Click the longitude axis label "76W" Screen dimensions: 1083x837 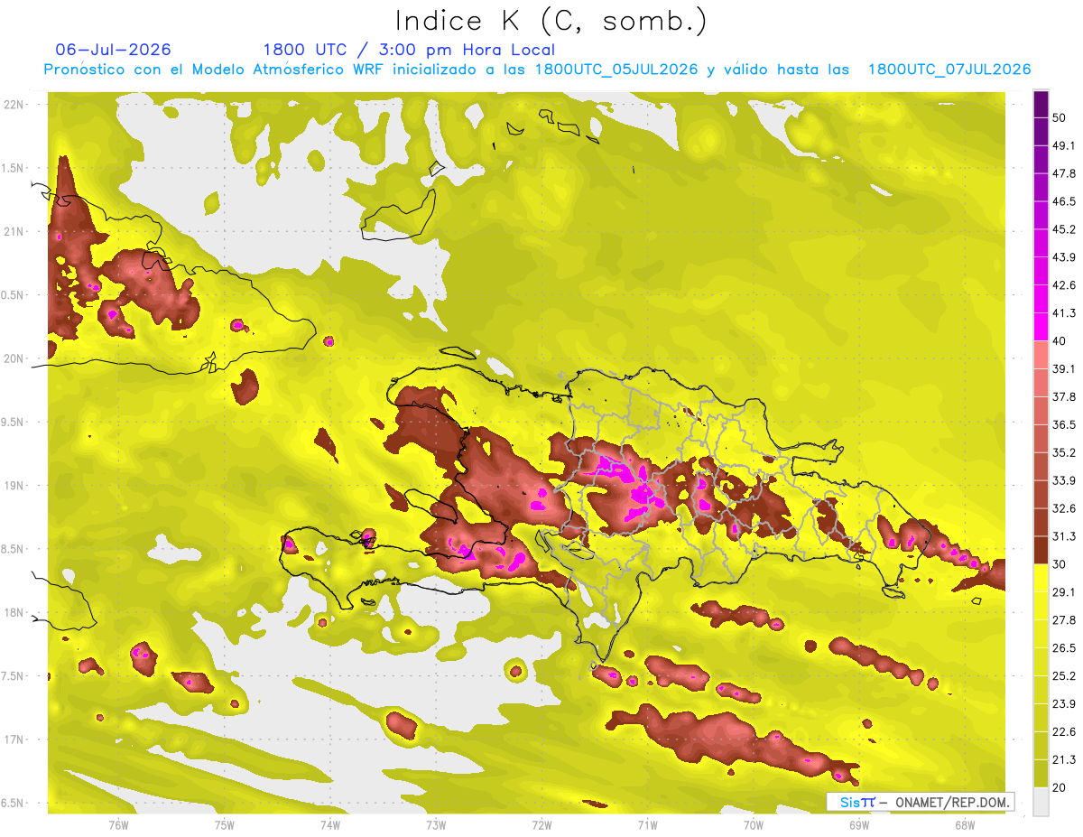(118, 824)
